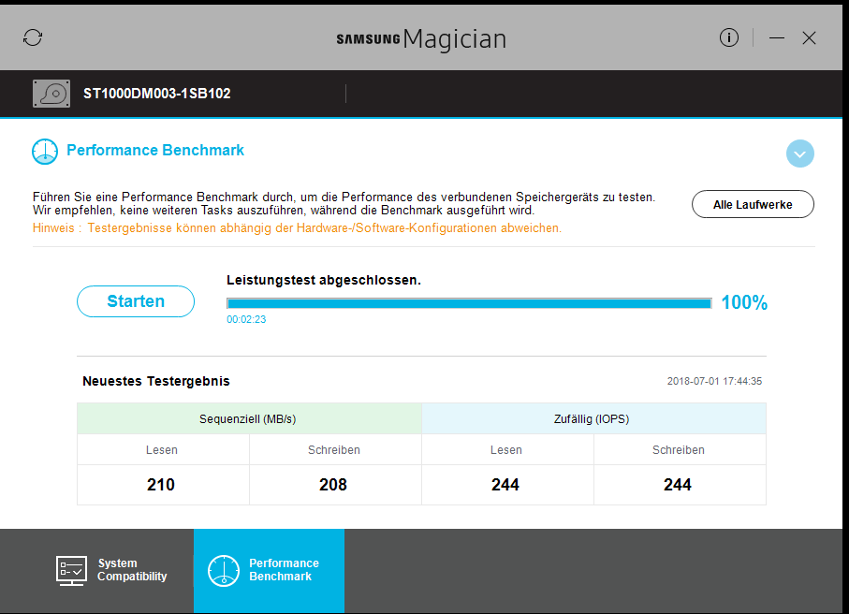Click the System Compatibility monitor checklist icon
Screen dimensions: 849x614
(x=71, y=571)
